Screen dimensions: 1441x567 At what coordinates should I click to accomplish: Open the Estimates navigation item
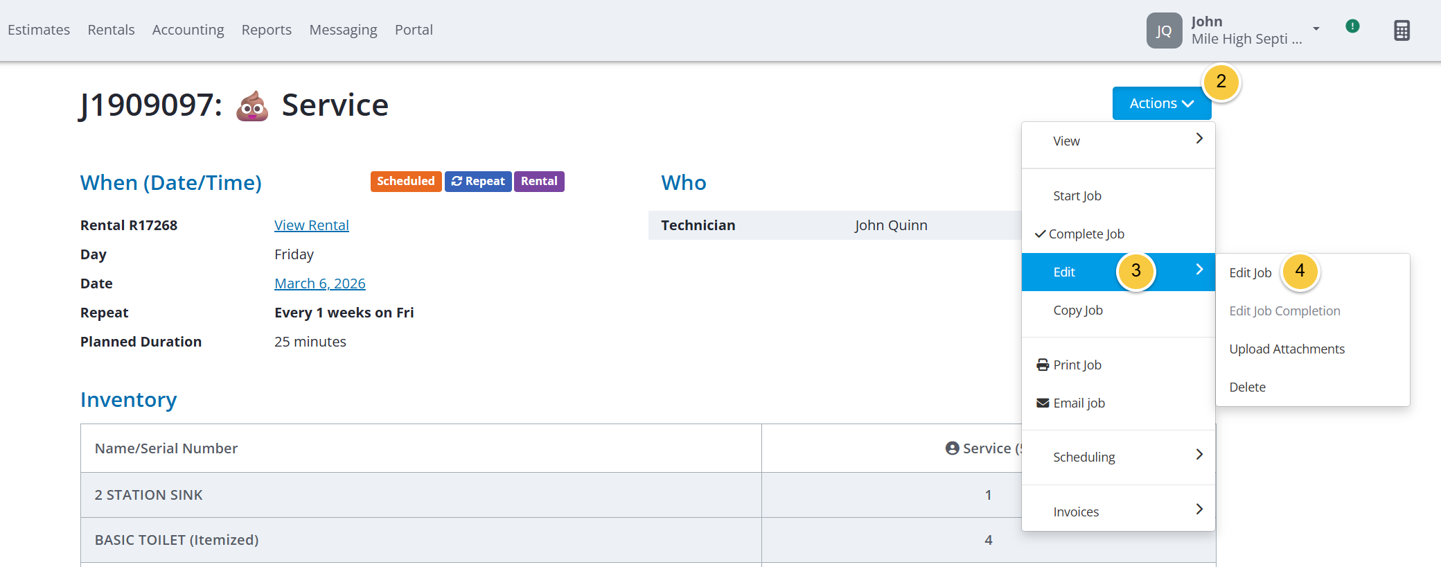pyautogui.click(x=39, y=30)
